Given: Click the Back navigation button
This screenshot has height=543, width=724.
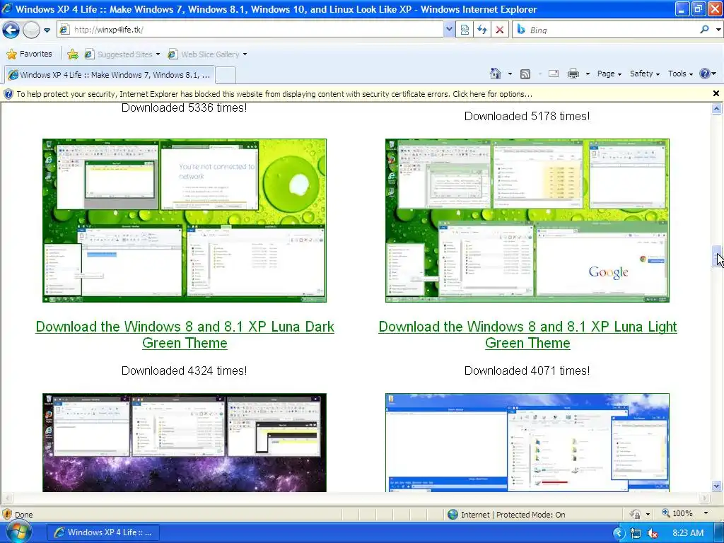Looking at the screenshot, I should [11, 30].
